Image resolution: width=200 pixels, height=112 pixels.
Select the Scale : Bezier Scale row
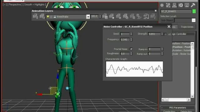[x=181, y=54]
